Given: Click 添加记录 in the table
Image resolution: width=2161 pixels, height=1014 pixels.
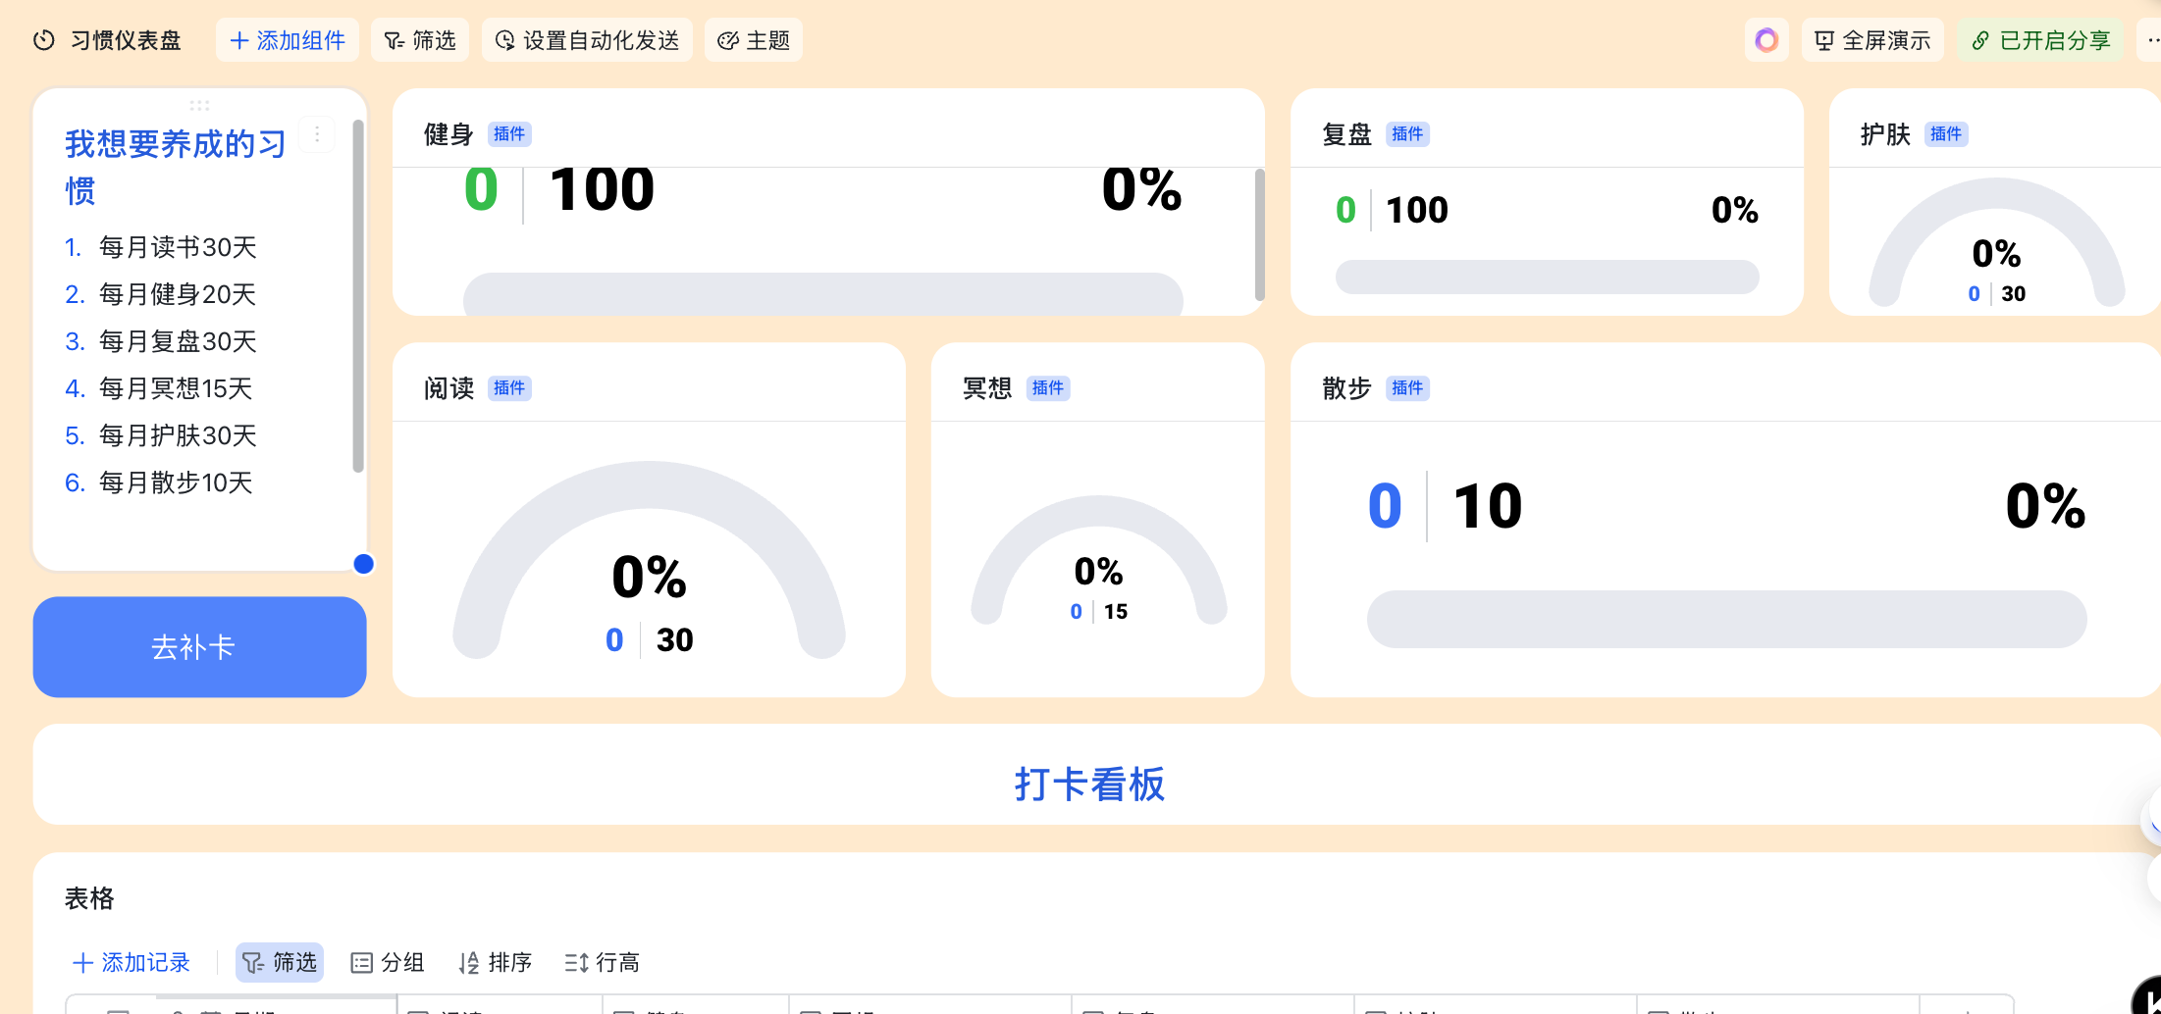Looking at the screenshot, I should click(x=132, y=963).
